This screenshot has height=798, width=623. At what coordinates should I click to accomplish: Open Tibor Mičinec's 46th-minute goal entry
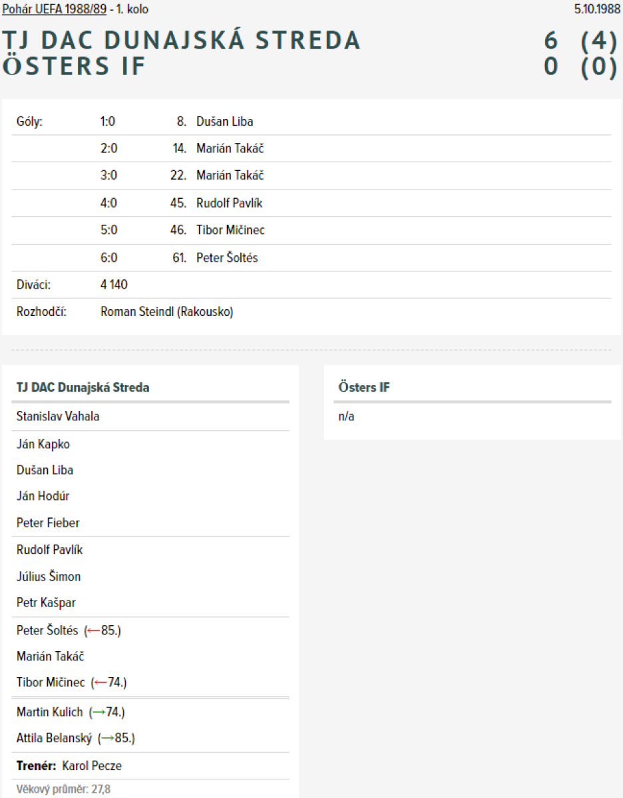(230, 230)
